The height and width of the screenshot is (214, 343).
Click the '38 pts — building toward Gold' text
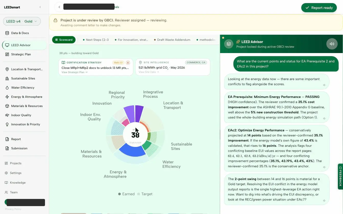(x=79, y=53)
